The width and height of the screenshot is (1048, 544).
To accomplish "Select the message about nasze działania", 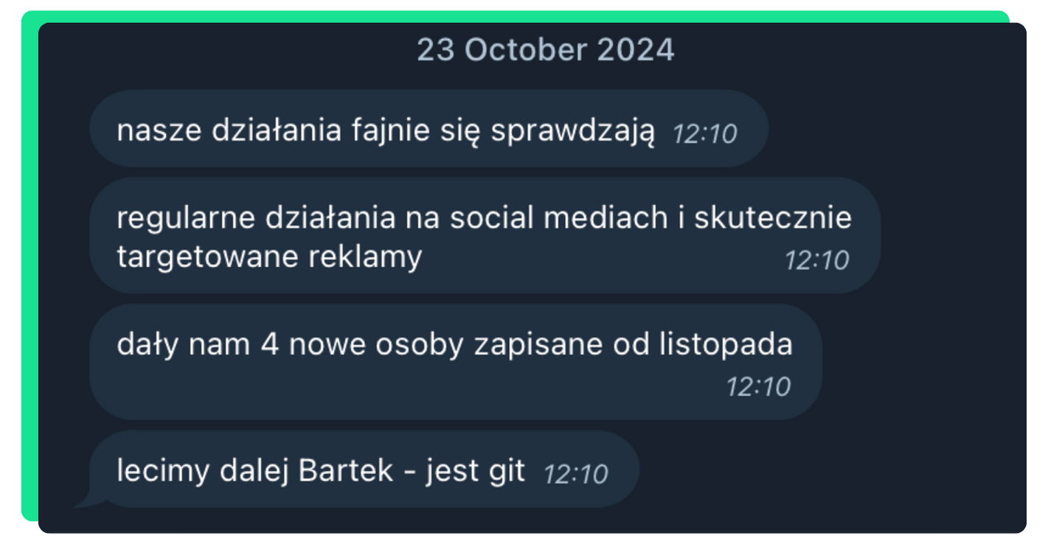I will point(428,128).
